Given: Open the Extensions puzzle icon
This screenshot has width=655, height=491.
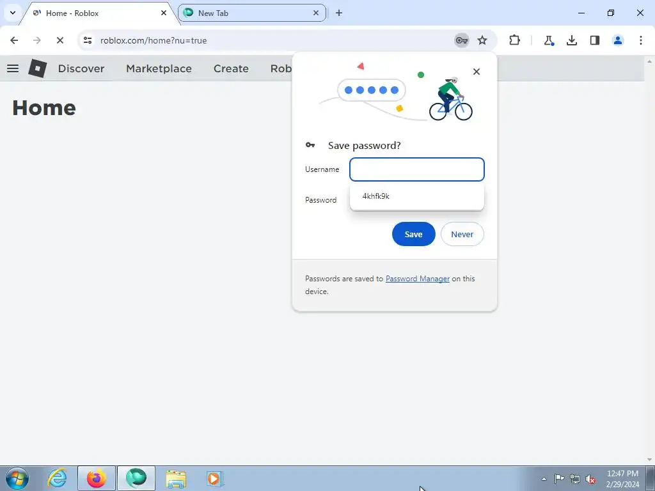Looking at the screenshot, I should [515, 40].
